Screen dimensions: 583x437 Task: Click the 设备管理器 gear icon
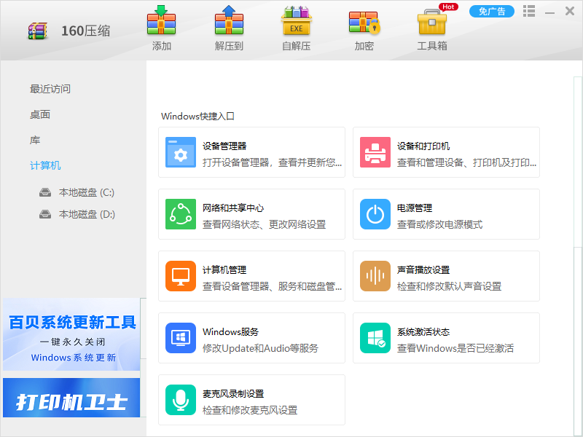point(181,152)
